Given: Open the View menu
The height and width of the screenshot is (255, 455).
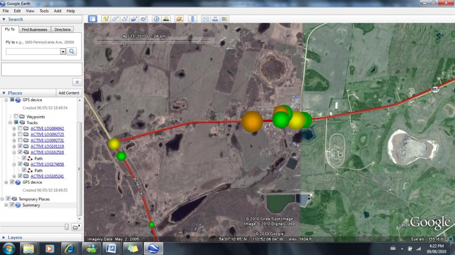Looking at the screenshot, I should [30, 11].
